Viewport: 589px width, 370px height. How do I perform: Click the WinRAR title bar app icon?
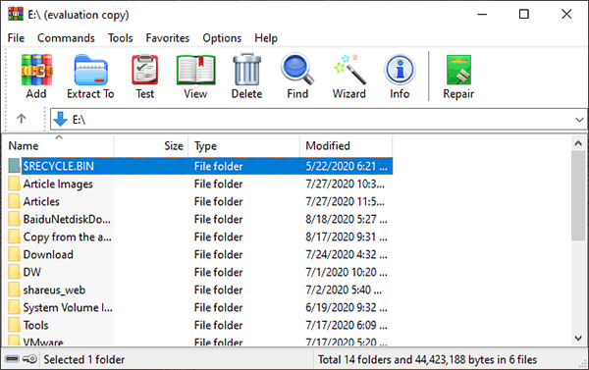(16, 14)
